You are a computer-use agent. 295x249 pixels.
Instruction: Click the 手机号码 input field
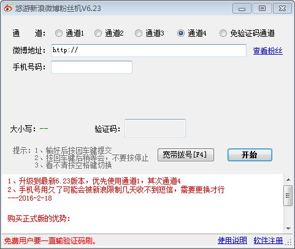(91, 67)
